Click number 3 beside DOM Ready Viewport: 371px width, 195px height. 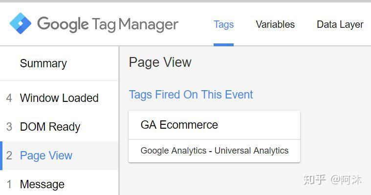point(9,127)
